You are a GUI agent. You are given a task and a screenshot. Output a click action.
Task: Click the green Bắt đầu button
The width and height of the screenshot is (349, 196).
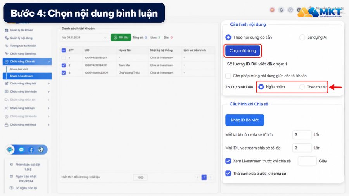[x=121, y=38]
